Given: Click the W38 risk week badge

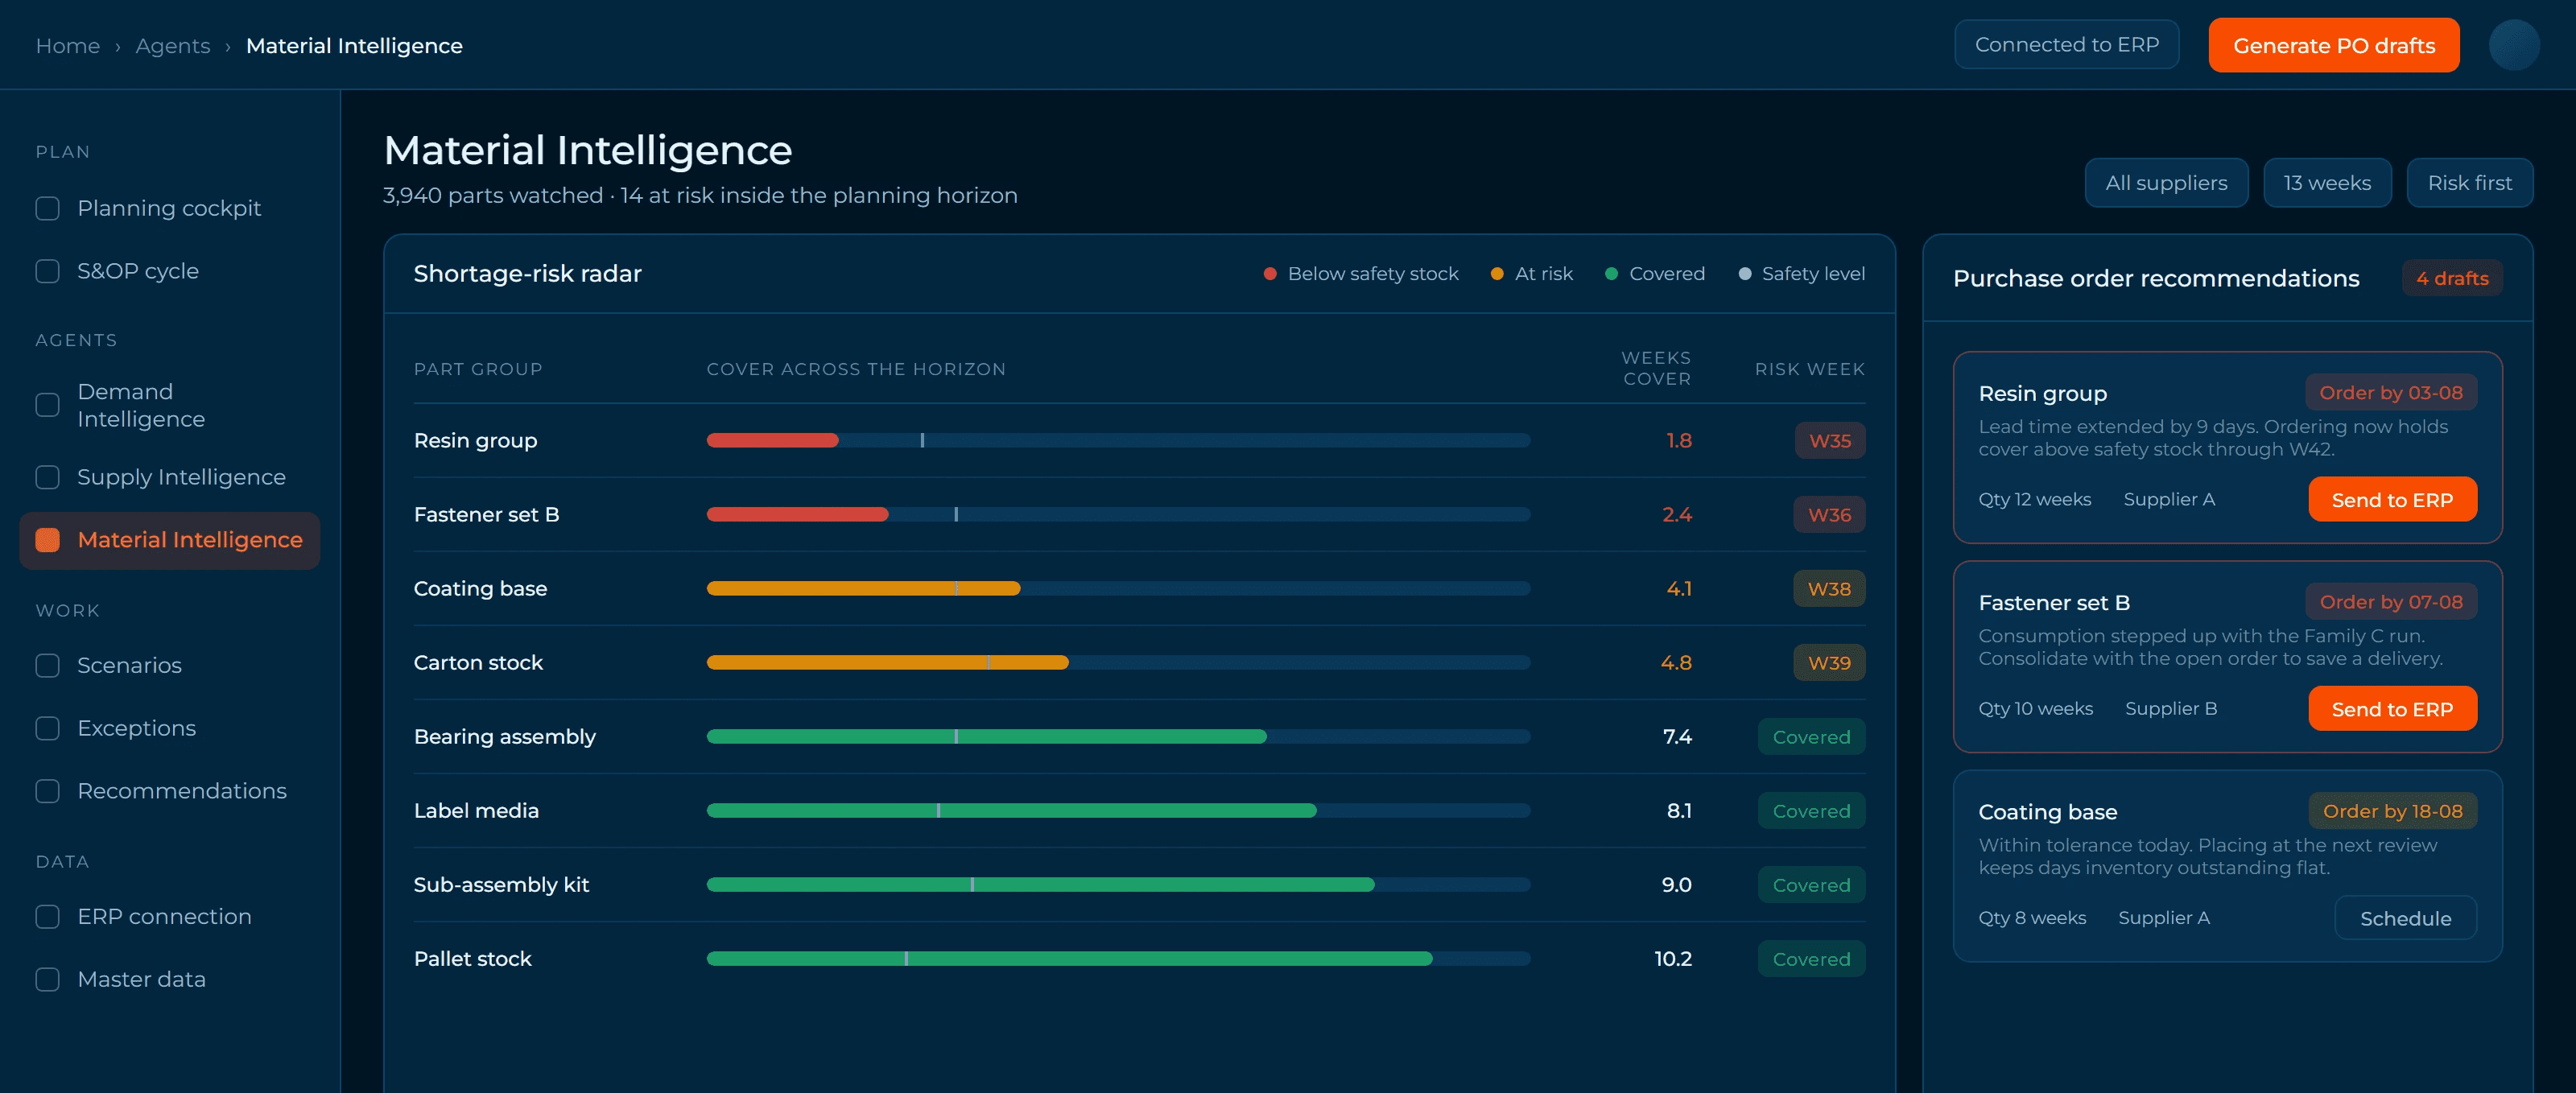Looking at the screenshot, I should coord(1829,588).
